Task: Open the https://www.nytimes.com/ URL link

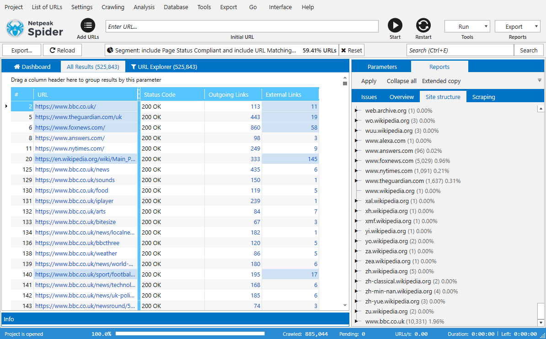Action: pos(70,148)
